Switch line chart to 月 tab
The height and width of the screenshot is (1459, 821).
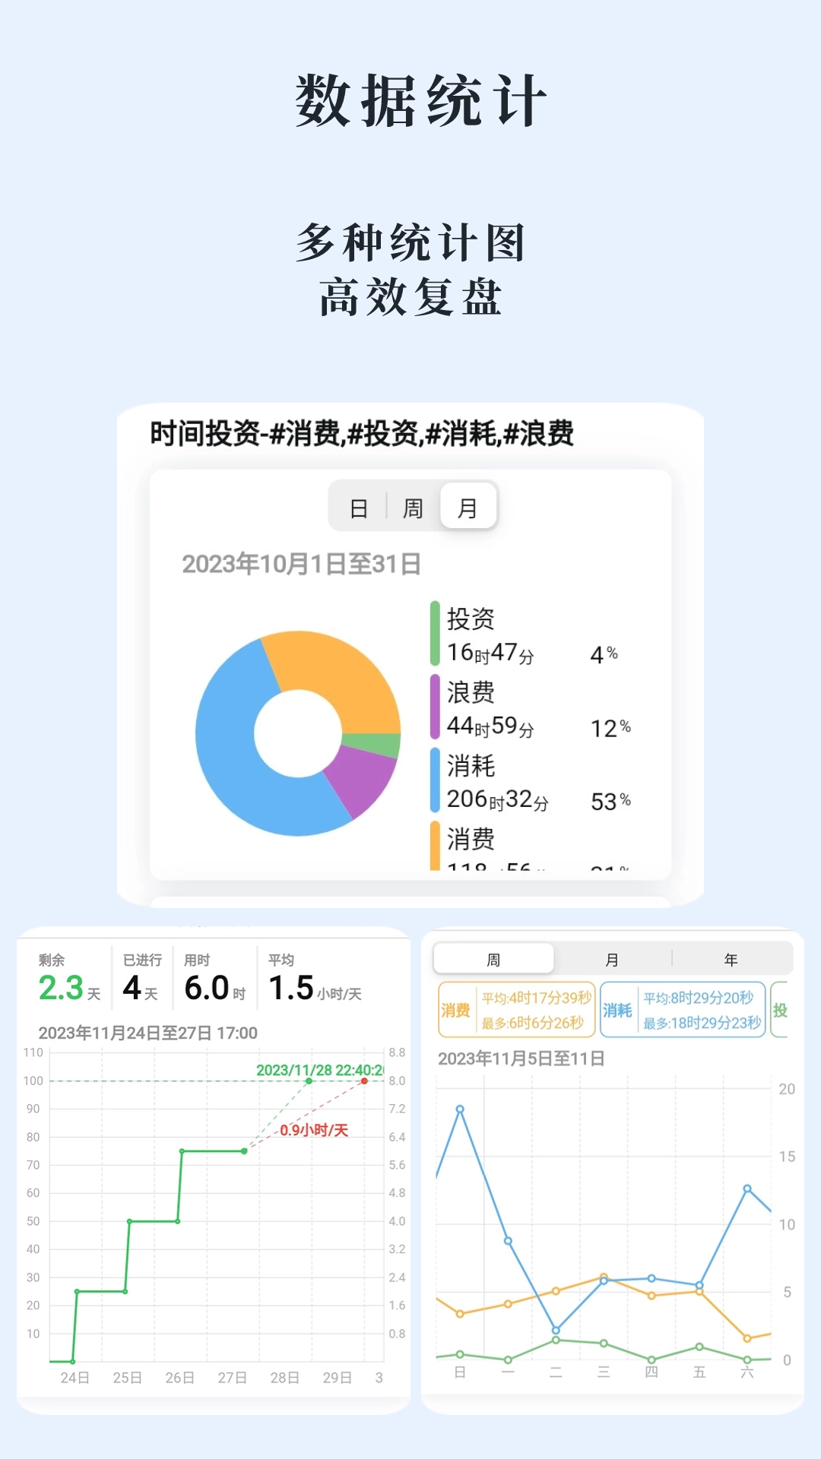pos(612,960)
